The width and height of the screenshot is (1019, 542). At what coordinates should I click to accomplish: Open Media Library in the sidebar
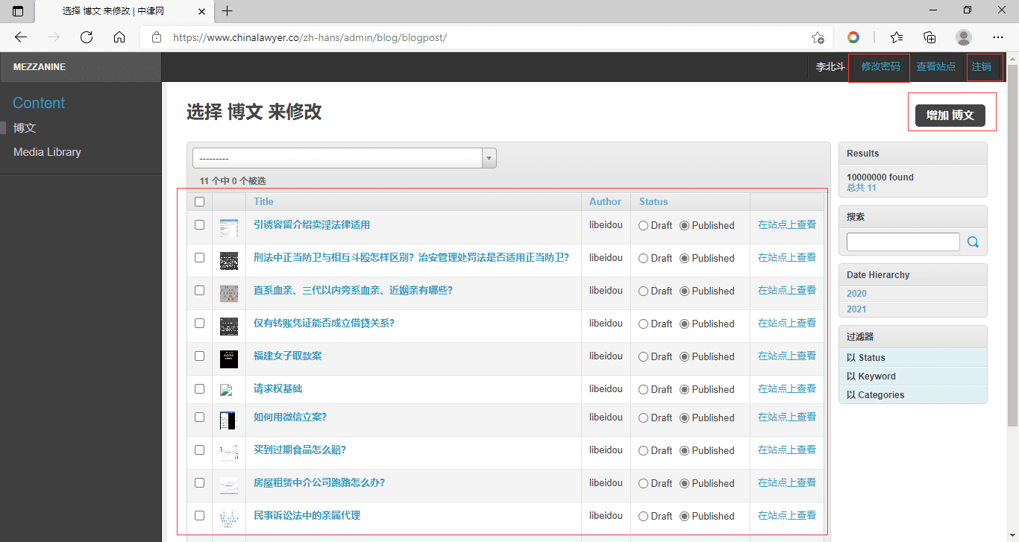pyautogui.click(x=47, y=152)
